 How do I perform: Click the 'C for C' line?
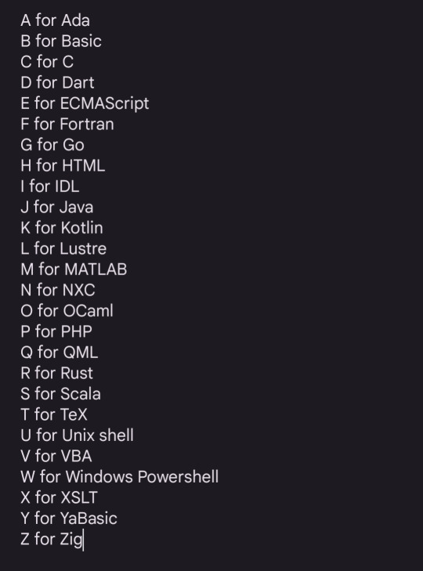point(47,62)
